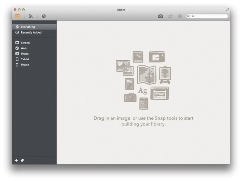Screen dimensions: 242x181
Task: Open the Photo collection
Action: (x=35, y=54)
